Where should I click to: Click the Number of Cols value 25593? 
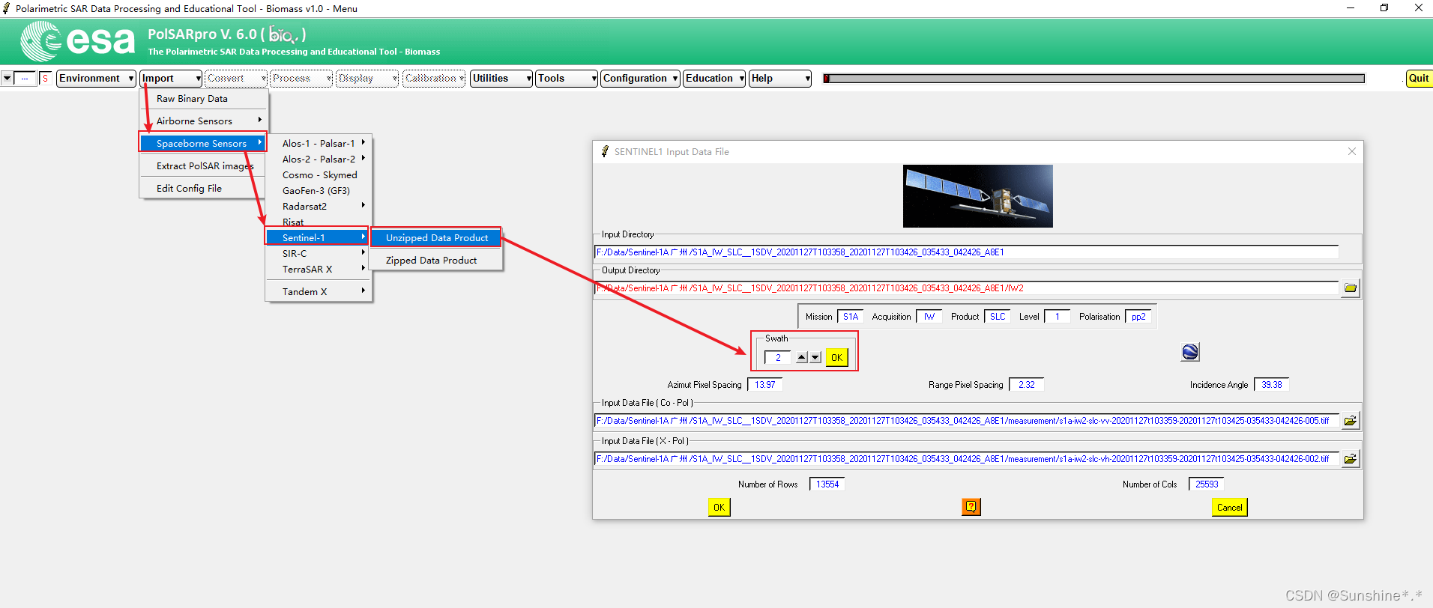pyautogui.click(x=1207, y=484)
